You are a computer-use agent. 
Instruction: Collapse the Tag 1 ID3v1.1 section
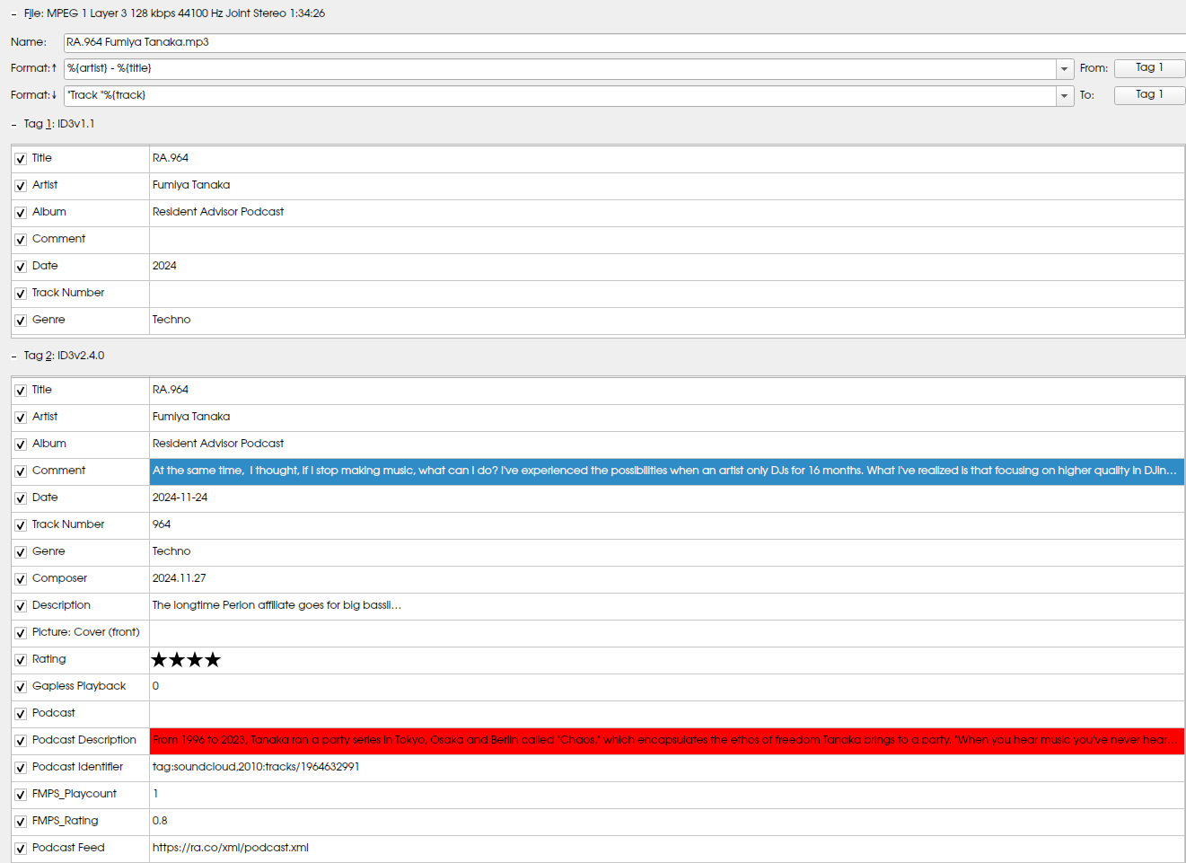tap(13, 125)
